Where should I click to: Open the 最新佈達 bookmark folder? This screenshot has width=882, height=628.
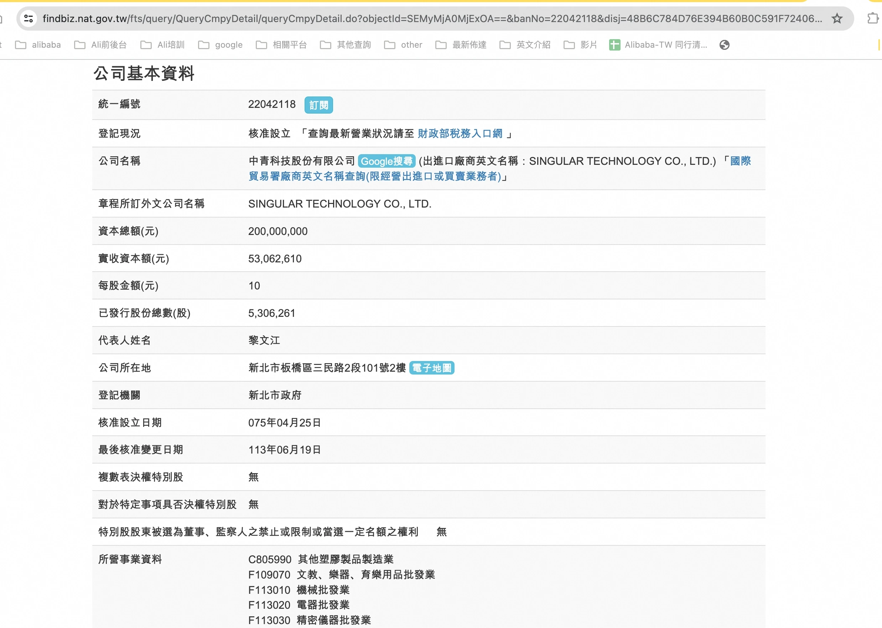click(x=461, y=45)
